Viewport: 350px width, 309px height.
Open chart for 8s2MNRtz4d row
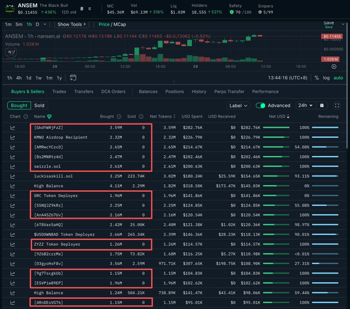point(12,157)
